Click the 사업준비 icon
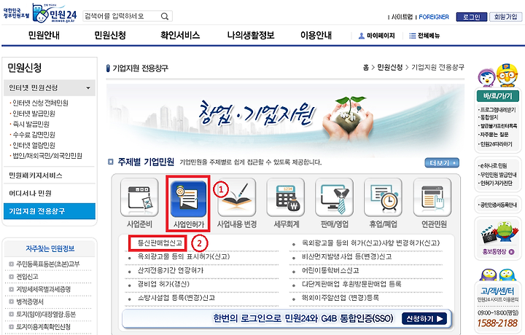Screen dimensions: 525x335 [x=139, y=198]
